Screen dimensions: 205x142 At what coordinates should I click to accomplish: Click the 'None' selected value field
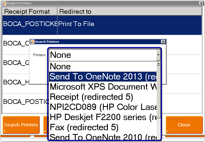[x=103, y=55]
